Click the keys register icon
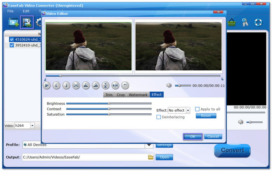272x171 pixels. [x=245, y=22]
